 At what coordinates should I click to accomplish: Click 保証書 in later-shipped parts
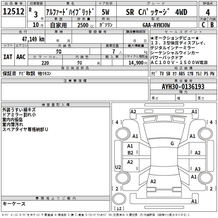9,73
